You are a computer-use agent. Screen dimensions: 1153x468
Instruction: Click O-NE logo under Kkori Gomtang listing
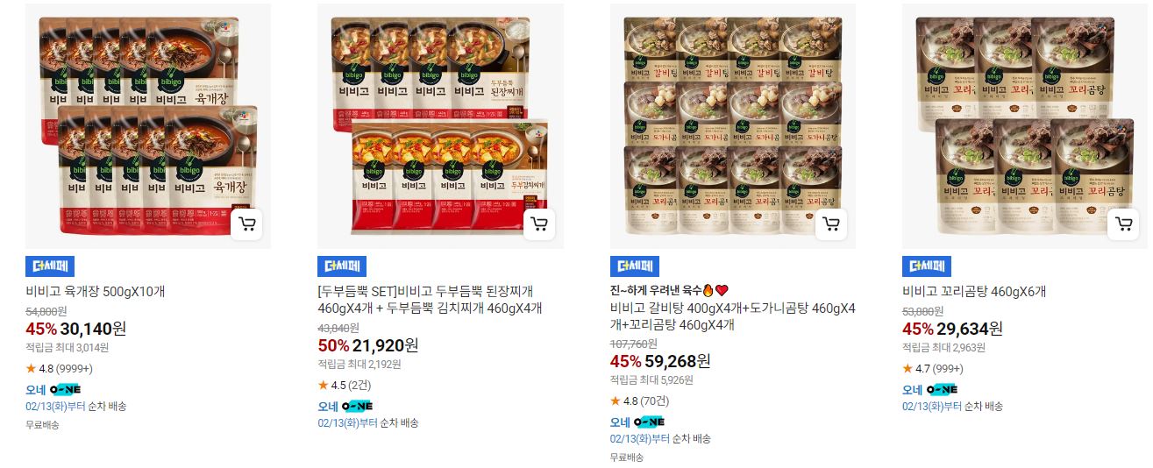point(943,389)
